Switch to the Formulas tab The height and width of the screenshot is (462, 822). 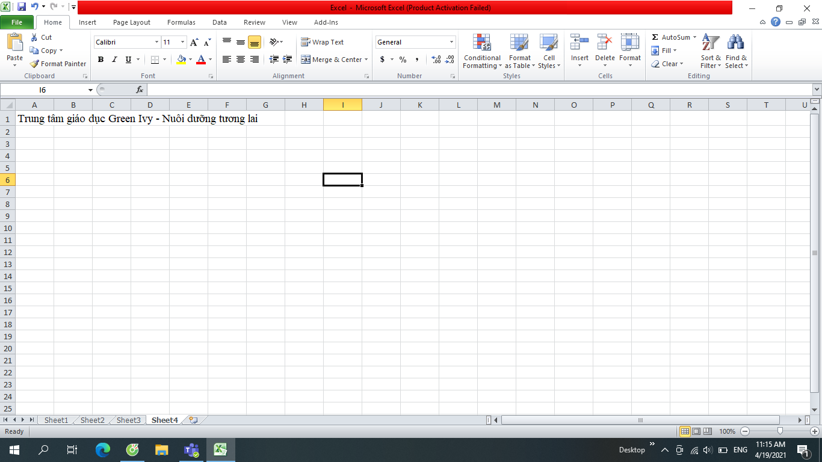pos(181,22)
